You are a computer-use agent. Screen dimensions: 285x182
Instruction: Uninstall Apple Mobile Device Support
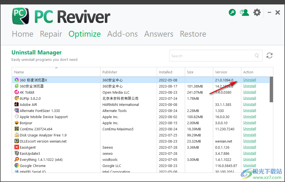[x=250, y=116]
